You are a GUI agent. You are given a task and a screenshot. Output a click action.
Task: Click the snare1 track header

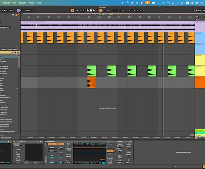(x=200, y=60)
